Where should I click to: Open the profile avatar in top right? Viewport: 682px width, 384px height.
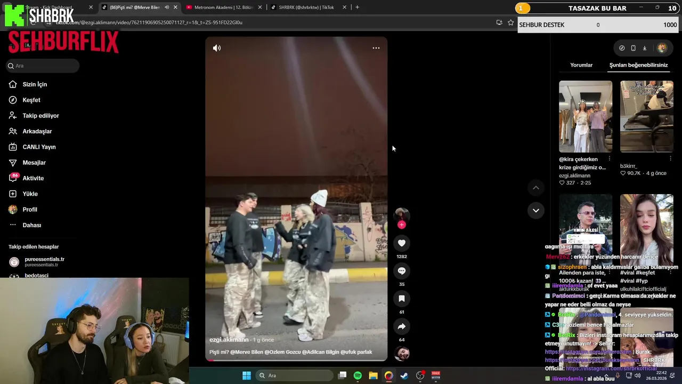point(662,48)
